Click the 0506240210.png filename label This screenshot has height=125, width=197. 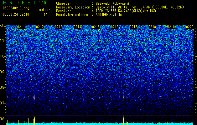(x=16, y=8)
